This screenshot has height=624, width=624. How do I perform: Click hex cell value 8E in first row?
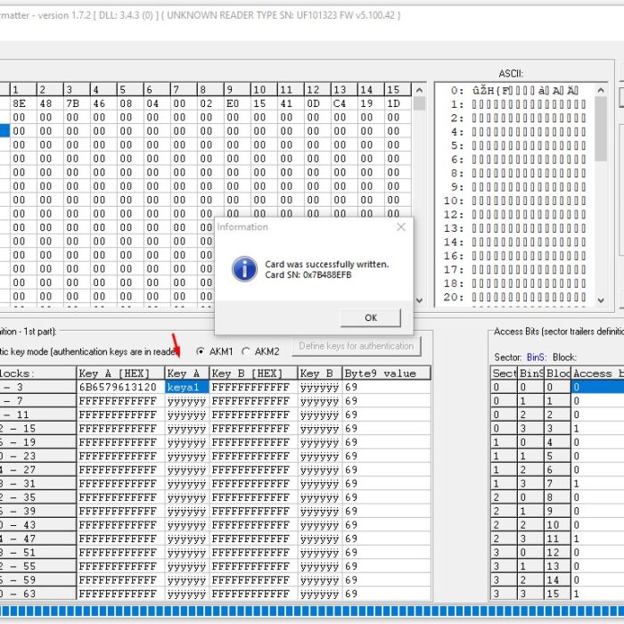click(23, 104)
